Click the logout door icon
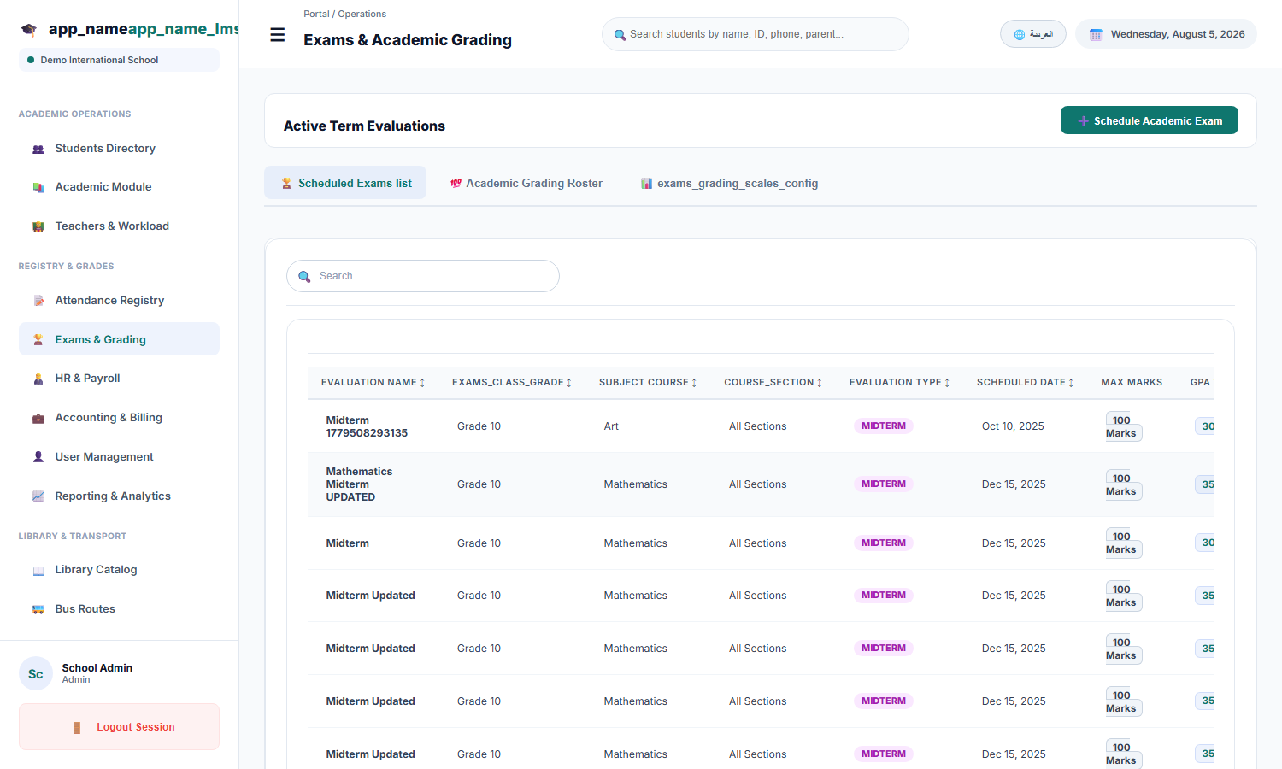Image resolution: width=1282 pixels, height=769 pixels. pos(77,728)
